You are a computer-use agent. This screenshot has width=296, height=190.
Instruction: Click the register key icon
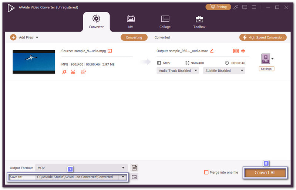coord(236,7)
